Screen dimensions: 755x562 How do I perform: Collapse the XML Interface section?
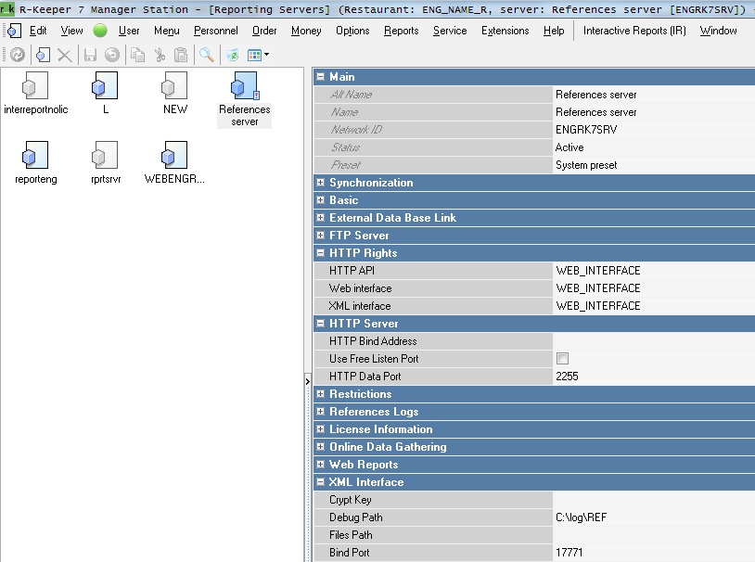pos(320,481)
